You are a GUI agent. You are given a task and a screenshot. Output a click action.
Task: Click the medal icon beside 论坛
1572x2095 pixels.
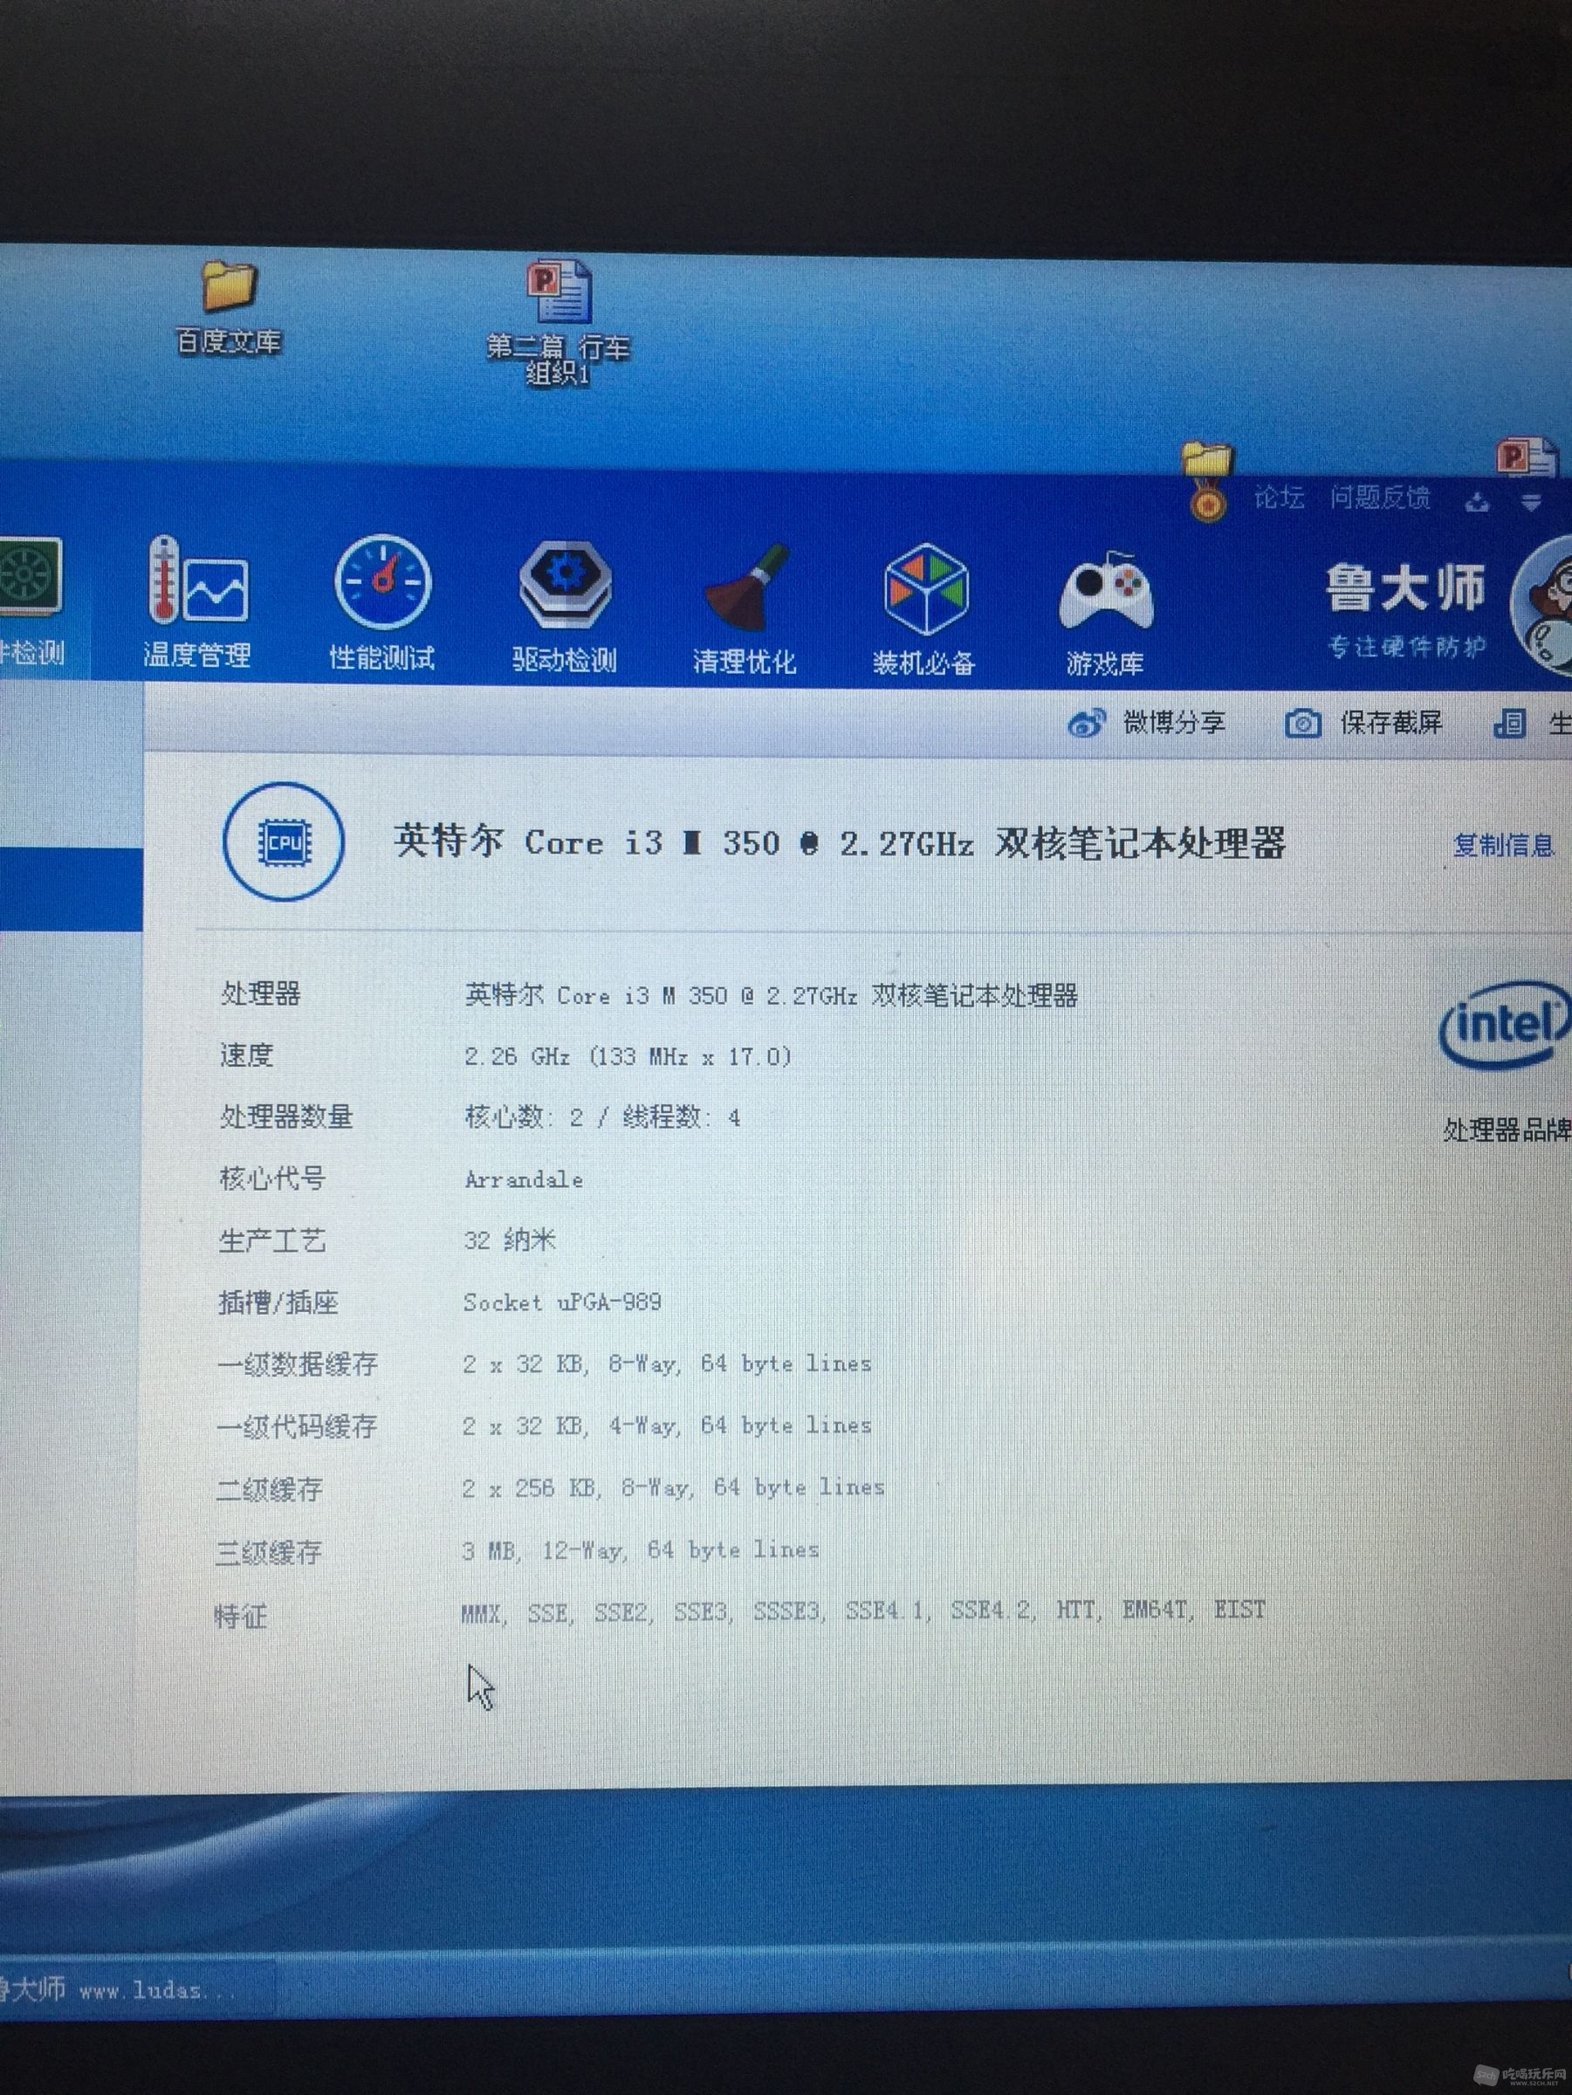click(x=1207, y=503)
